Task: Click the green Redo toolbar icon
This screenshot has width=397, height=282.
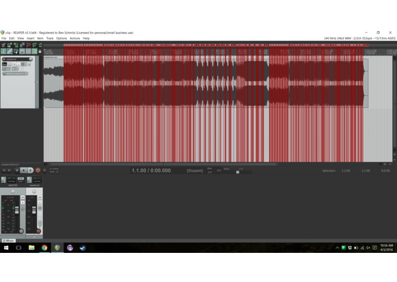Action: (x=34, y=45)
